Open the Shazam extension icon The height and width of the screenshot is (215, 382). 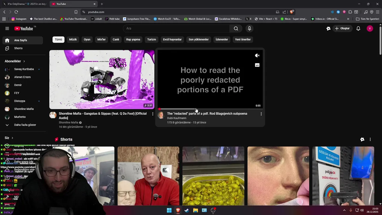(338, 12)
